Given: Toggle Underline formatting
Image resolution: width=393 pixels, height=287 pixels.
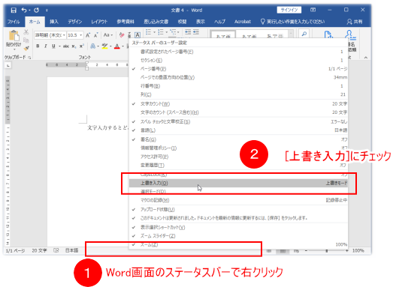Looking at the screenshot, I should coord(53,46).
